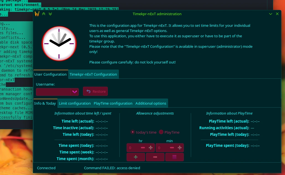
Task: Click the subtract allowance minus button
Action: 155,157
